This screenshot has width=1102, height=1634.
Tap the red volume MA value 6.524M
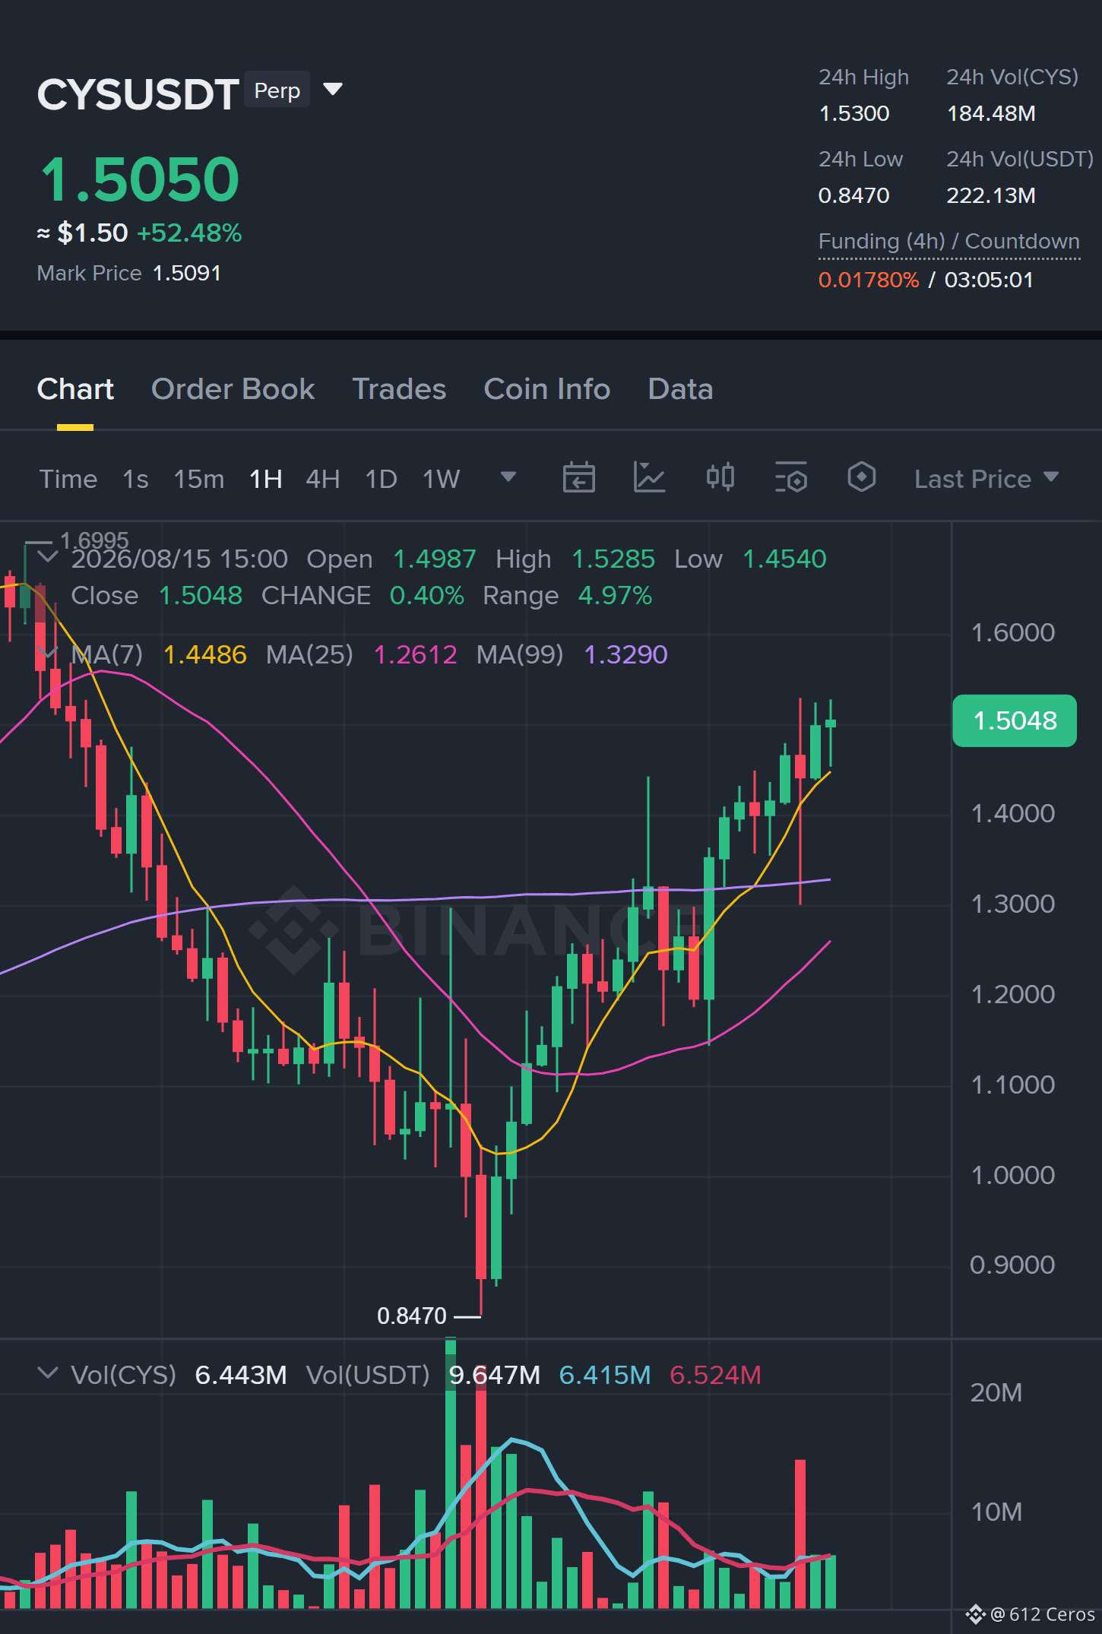(x=715, y=1375)
